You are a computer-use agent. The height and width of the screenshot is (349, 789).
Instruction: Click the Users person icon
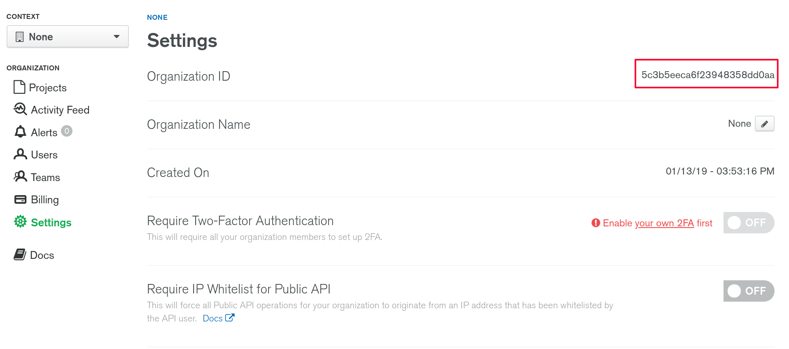(x=20, y=154)
